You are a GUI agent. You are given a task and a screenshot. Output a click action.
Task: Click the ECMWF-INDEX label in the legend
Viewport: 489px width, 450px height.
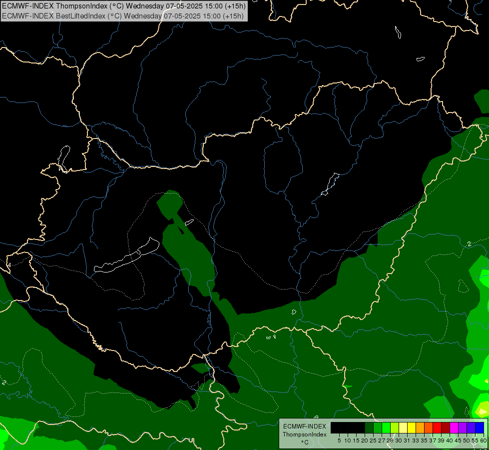[x=305, y=426]
